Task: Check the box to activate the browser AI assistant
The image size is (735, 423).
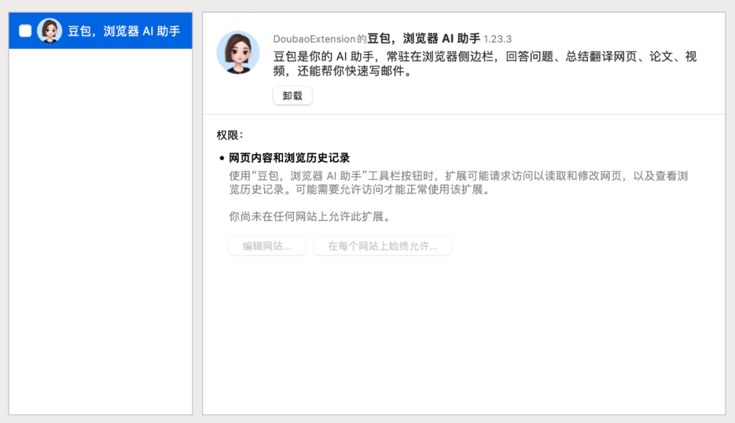Action: pyautogui.click(x=24, y=30)
